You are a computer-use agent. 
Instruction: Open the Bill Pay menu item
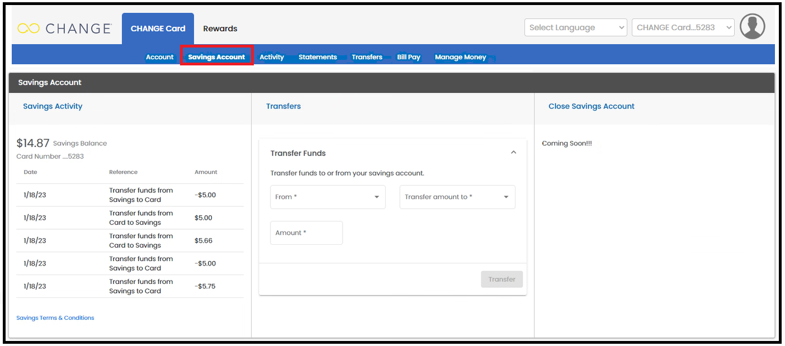pyautogui.click(x=409, y=57)
